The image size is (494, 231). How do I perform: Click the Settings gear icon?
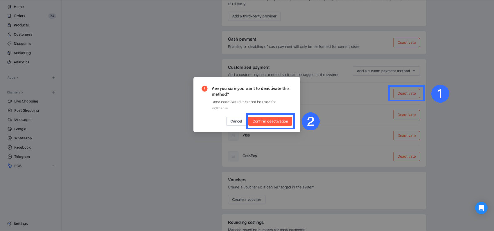9,224
